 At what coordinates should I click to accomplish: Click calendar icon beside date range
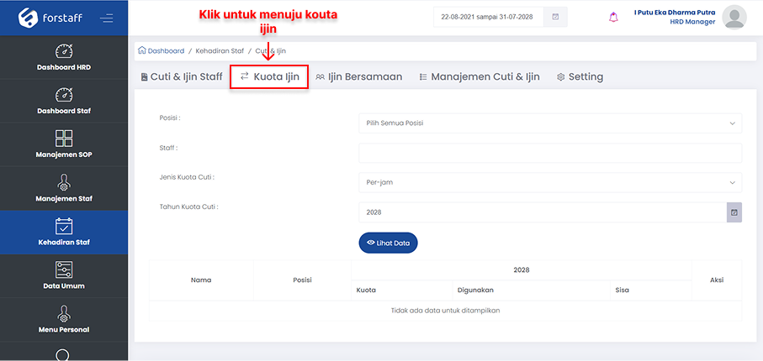coord(555,17)
